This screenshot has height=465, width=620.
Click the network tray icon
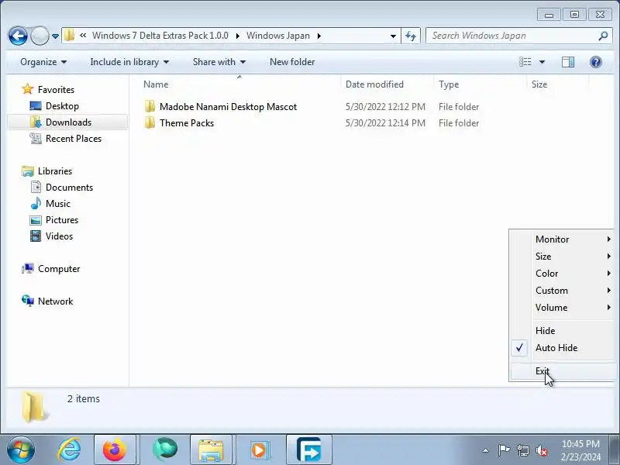coord(522,450)
